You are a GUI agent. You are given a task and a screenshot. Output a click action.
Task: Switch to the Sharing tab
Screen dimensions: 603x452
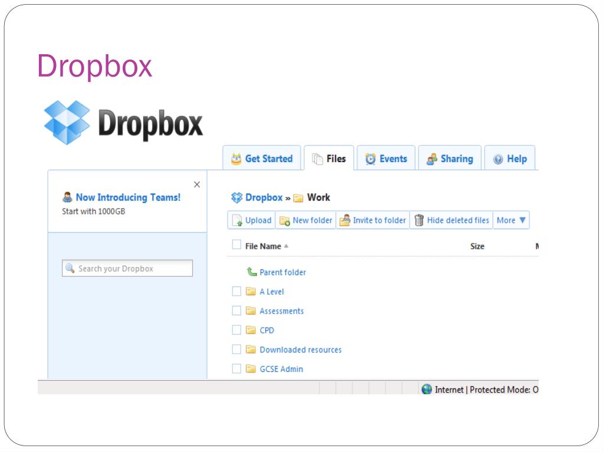point(450,158)
